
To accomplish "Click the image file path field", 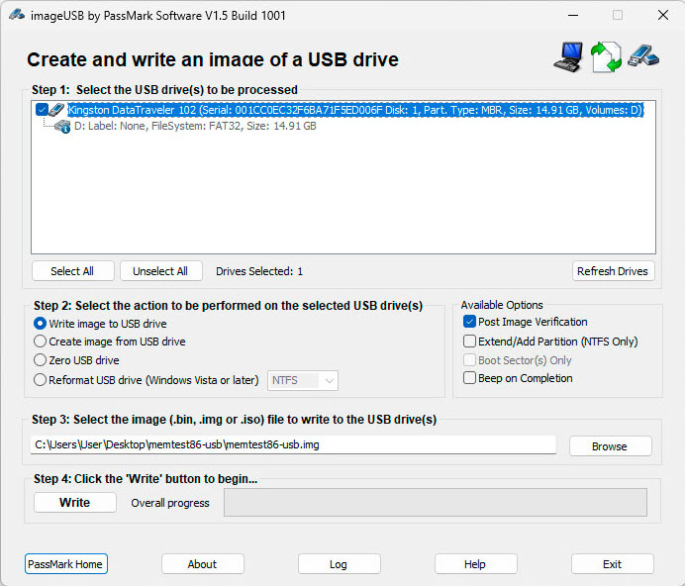I will tap(293, 445).
